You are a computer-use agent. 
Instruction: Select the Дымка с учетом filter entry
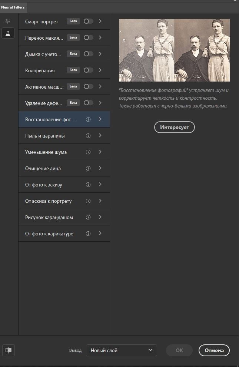pyautogui.click(x=64, y=54)
